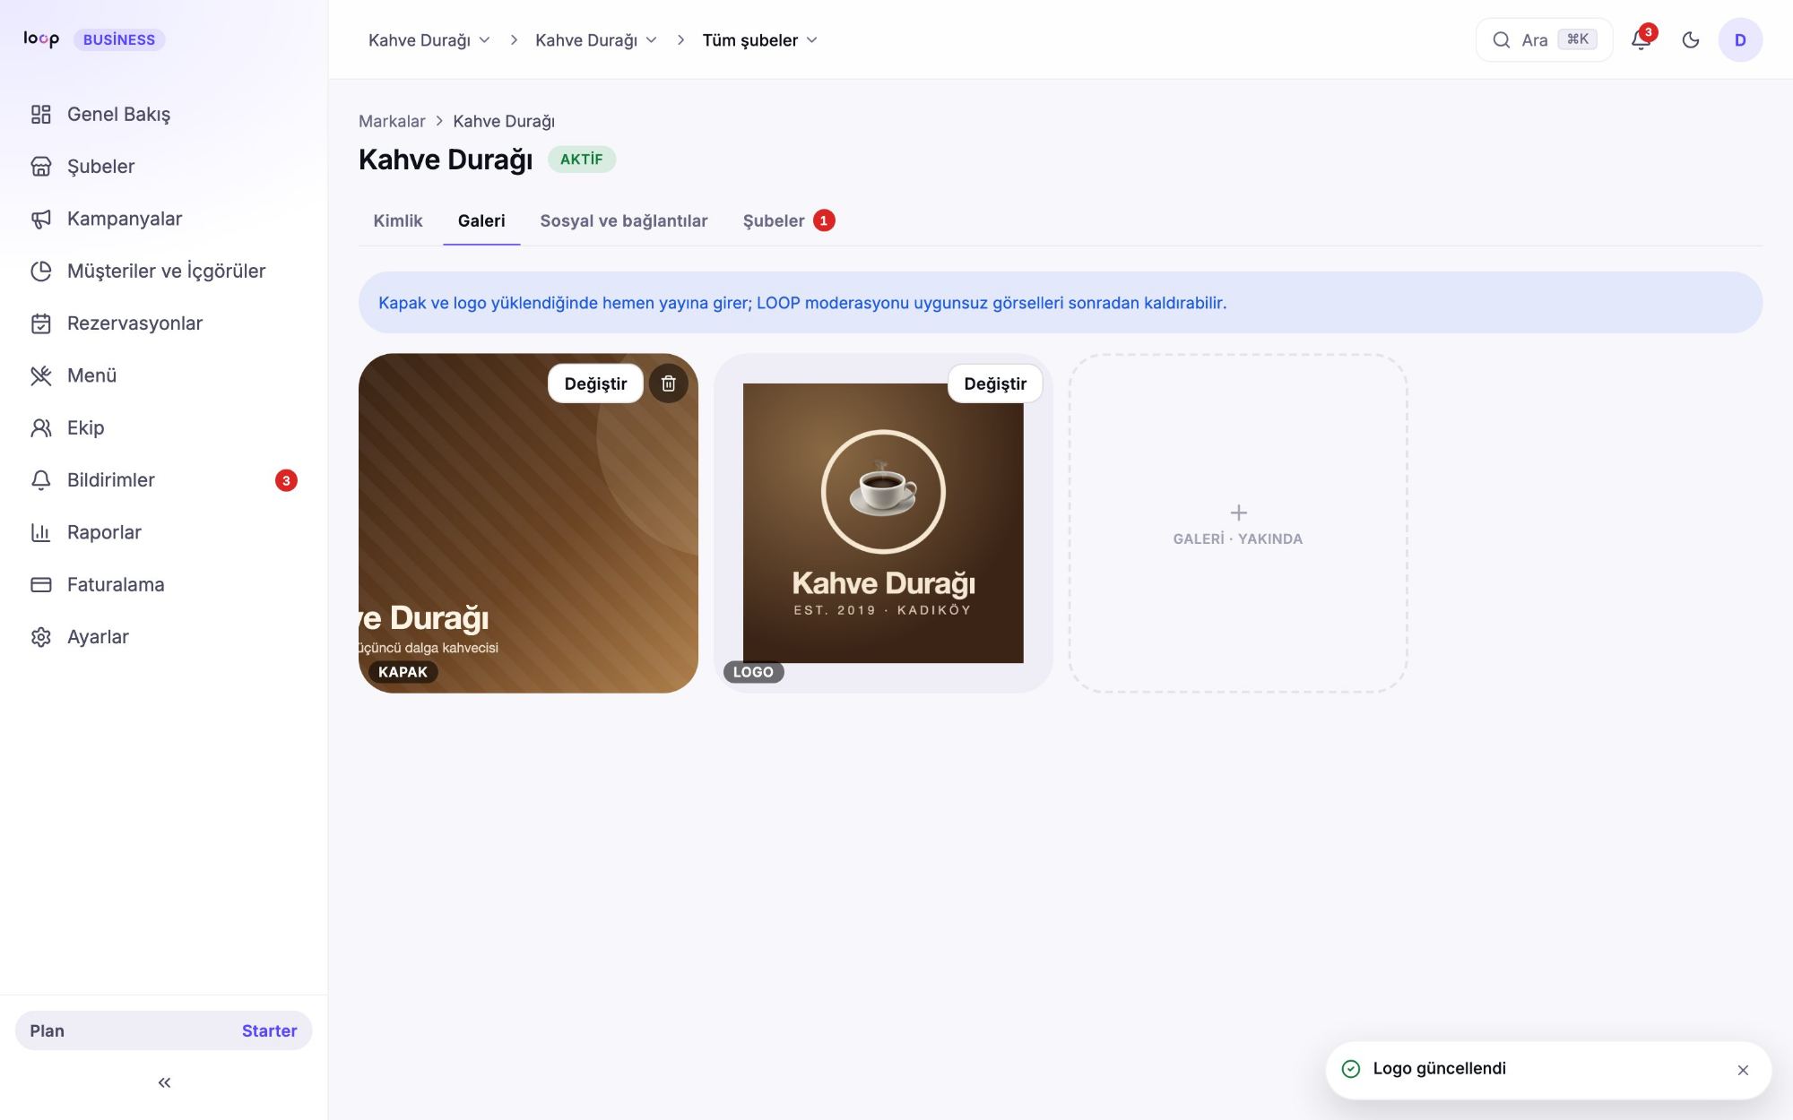
Task: Click the BUSINESS badge
Action: 119,39
